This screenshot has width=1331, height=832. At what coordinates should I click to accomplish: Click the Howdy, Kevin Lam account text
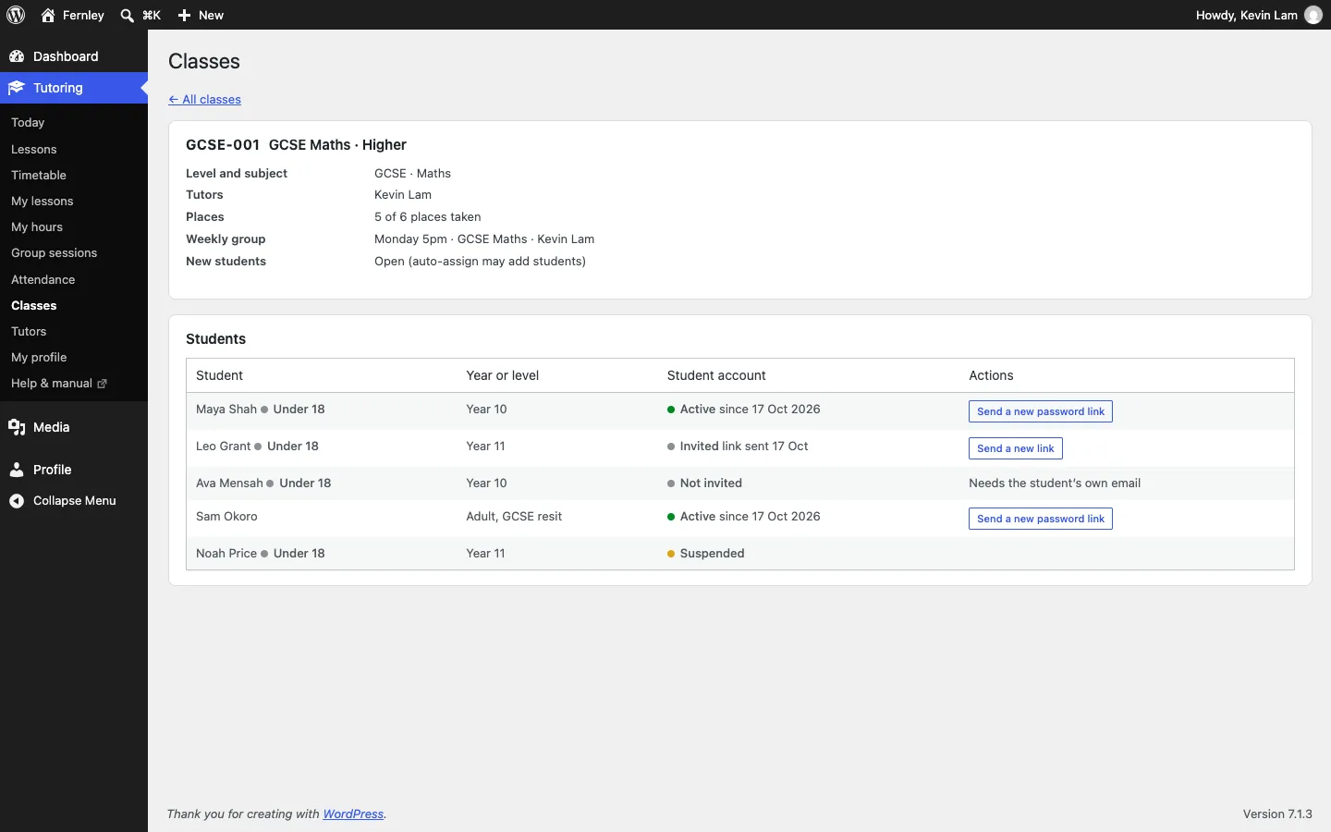[x=1247, y=15]
